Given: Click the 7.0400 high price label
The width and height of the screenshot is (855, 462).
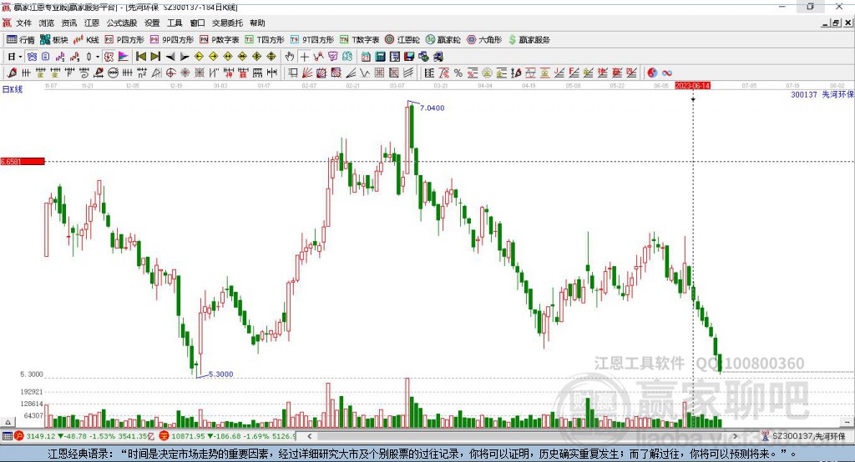Looking at the screenshot, I should tap(432, 108).
